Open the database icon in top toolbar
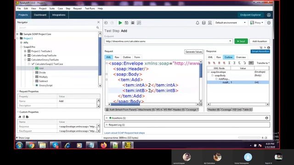Image resolution: width=294 pixels, height=165 pixels. click(x=204, y=23)
